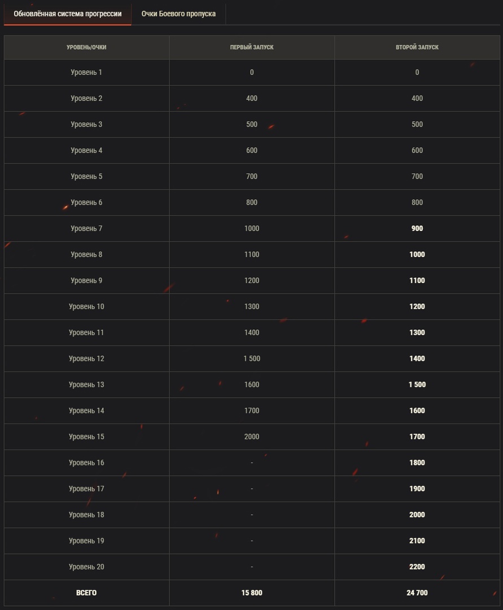This screenshot has height=610, width=503.
Task: Click the Уровень/Очки column header
Action: pyautogui.click(x=86, y=47)
